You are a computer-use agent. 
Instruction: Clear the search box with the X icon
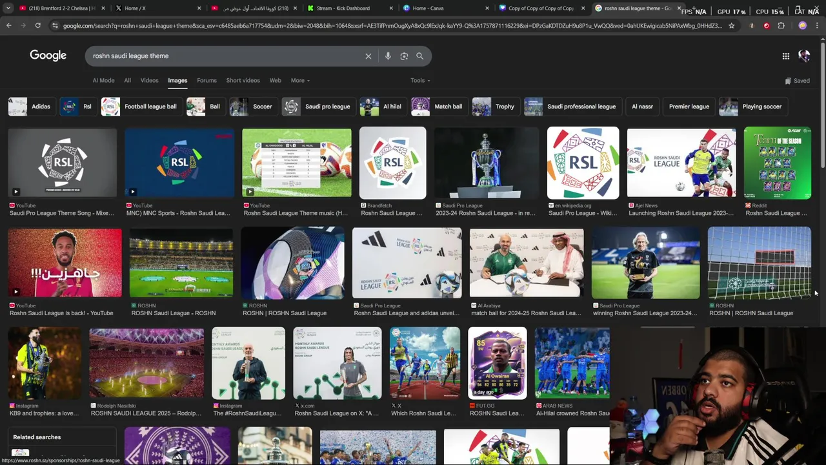click(368, 56)
